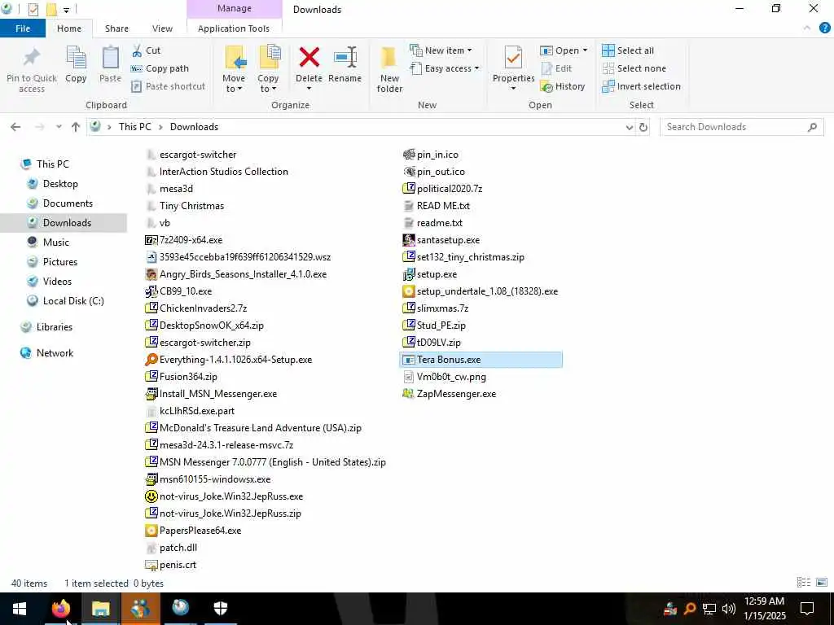The height and width of the screenshot is (625, 834).
Task: Click the Copy icon in Clipboard group
Action: coord(76,58)
